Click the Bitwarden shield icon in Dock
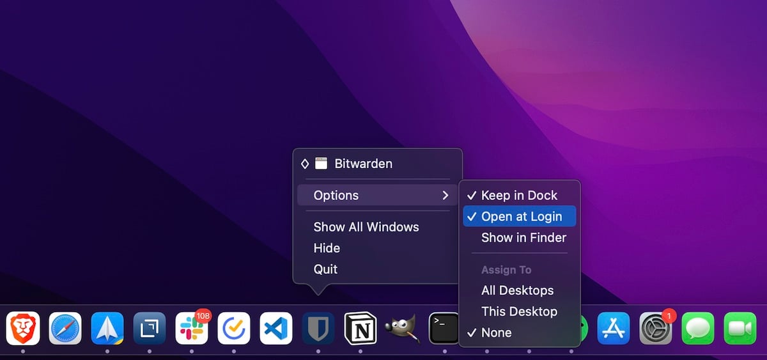Screen dimensions: 767x360 318,329
